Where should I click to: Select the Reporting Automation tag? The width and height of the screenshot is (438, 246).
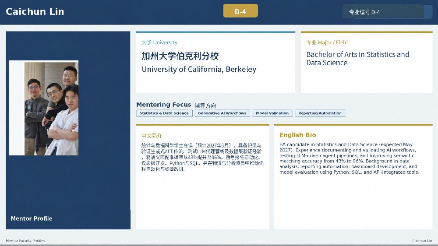[320, 113]
